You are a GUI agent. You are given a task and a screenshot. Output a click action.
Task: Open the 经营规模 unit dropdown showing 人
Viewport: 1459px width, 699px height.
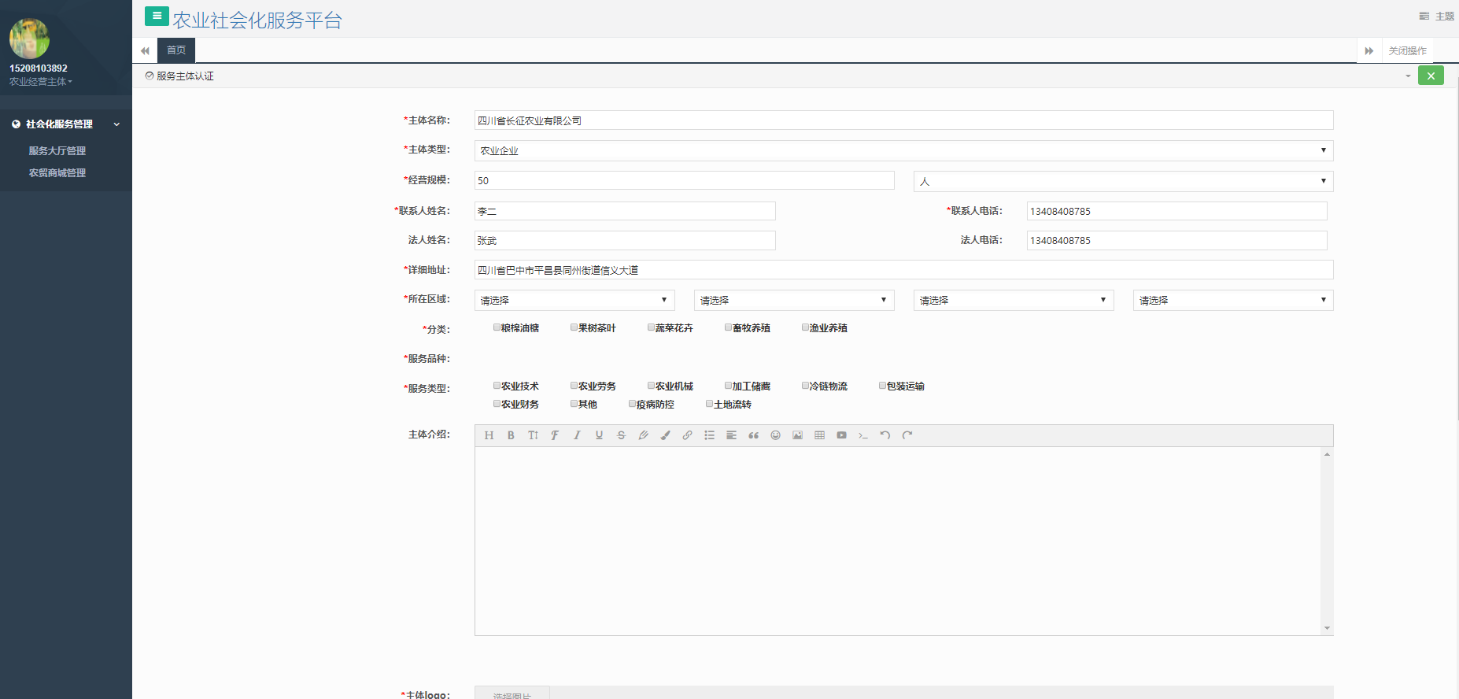point(1123,181)
